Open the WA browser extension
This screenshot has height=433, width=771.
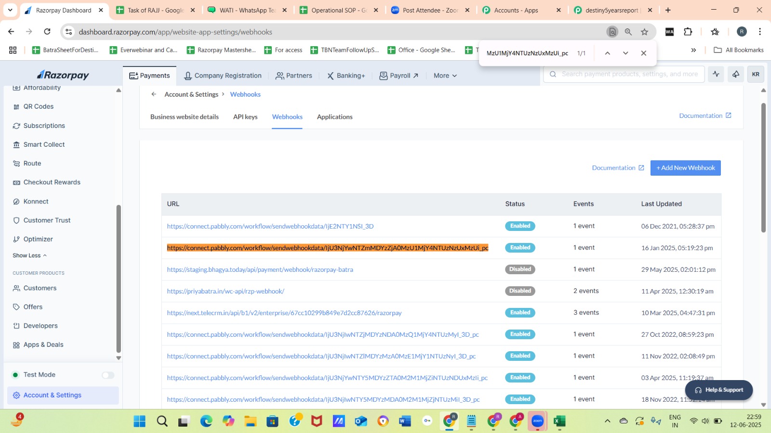pos(670,32)
